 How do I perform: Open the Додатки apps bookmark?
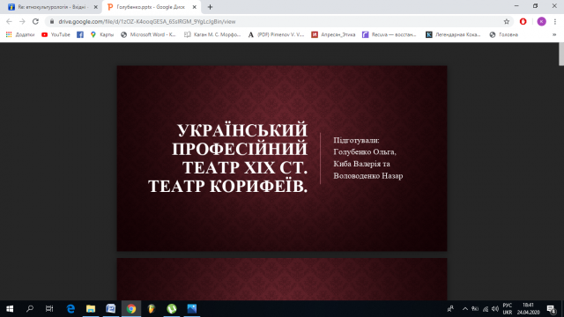pyautogui.click(x=20, y=34)
